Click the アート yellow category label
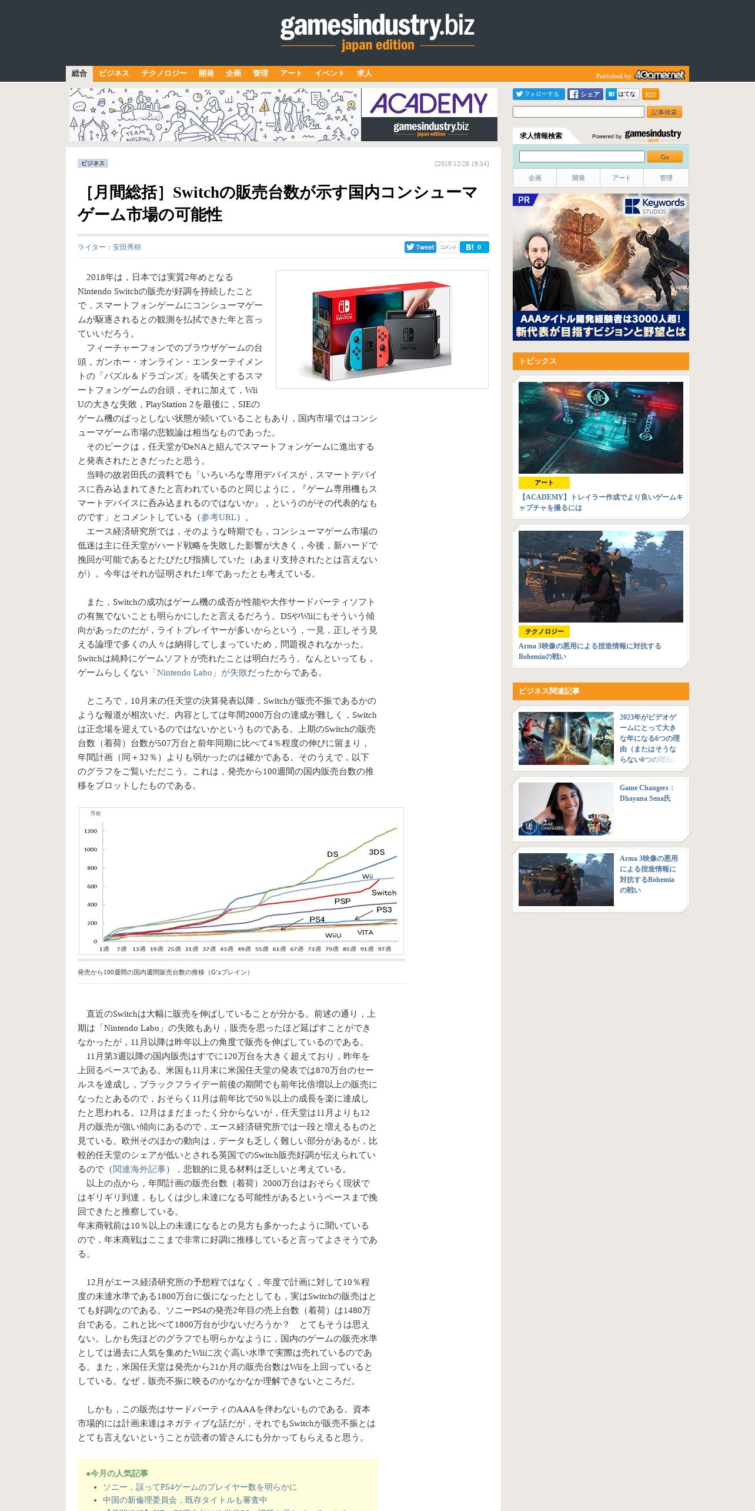Screen dimensions: 755x1511 (x=544, y=482)
